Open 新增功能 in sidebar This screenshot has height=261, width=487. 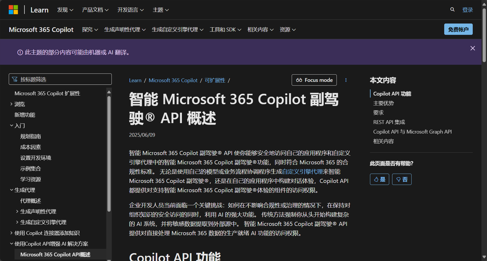pos(25,115)
